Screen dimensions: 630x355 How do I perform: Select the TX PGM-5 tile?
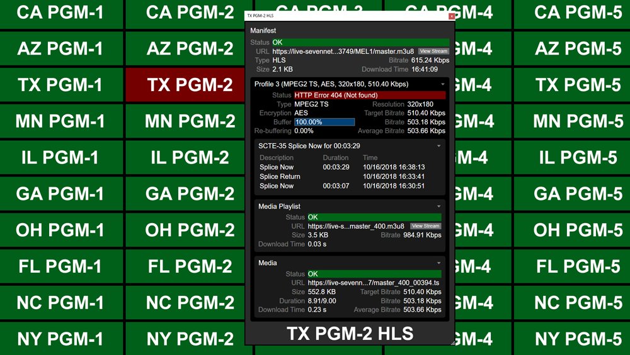tap(572, 85)
